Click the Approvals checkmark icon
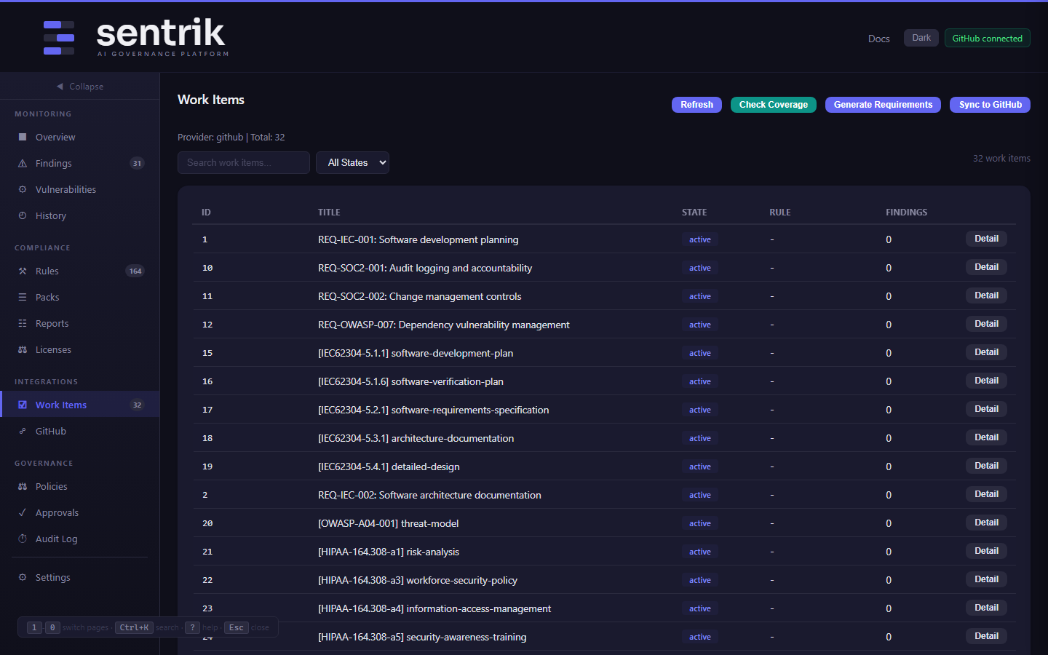Screen dimensions: 1048x655 coord(22,512)
